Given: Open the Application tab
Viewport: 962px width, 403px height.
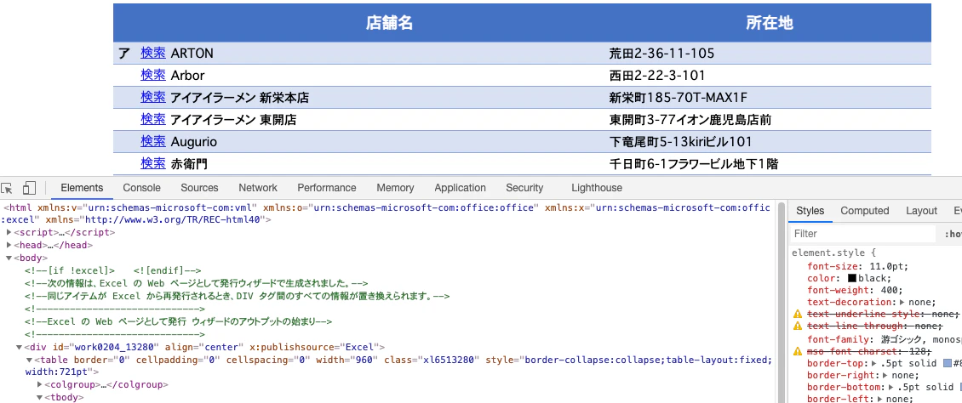Looking at the screenshot, I should 460,188.
